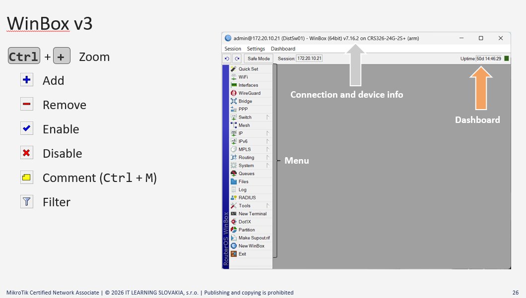The image size is (526, 298).
Task: Expand the Routing submenu arrow
Action: (x=267, y=157)
